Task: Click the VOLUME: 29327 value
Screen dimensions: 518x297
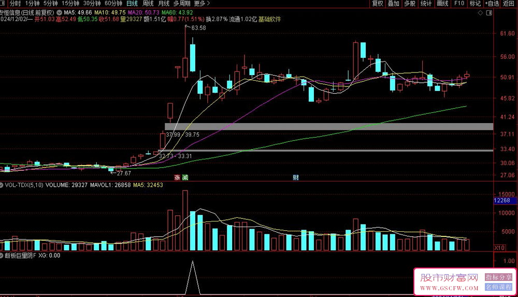Action: pos(66,185)
